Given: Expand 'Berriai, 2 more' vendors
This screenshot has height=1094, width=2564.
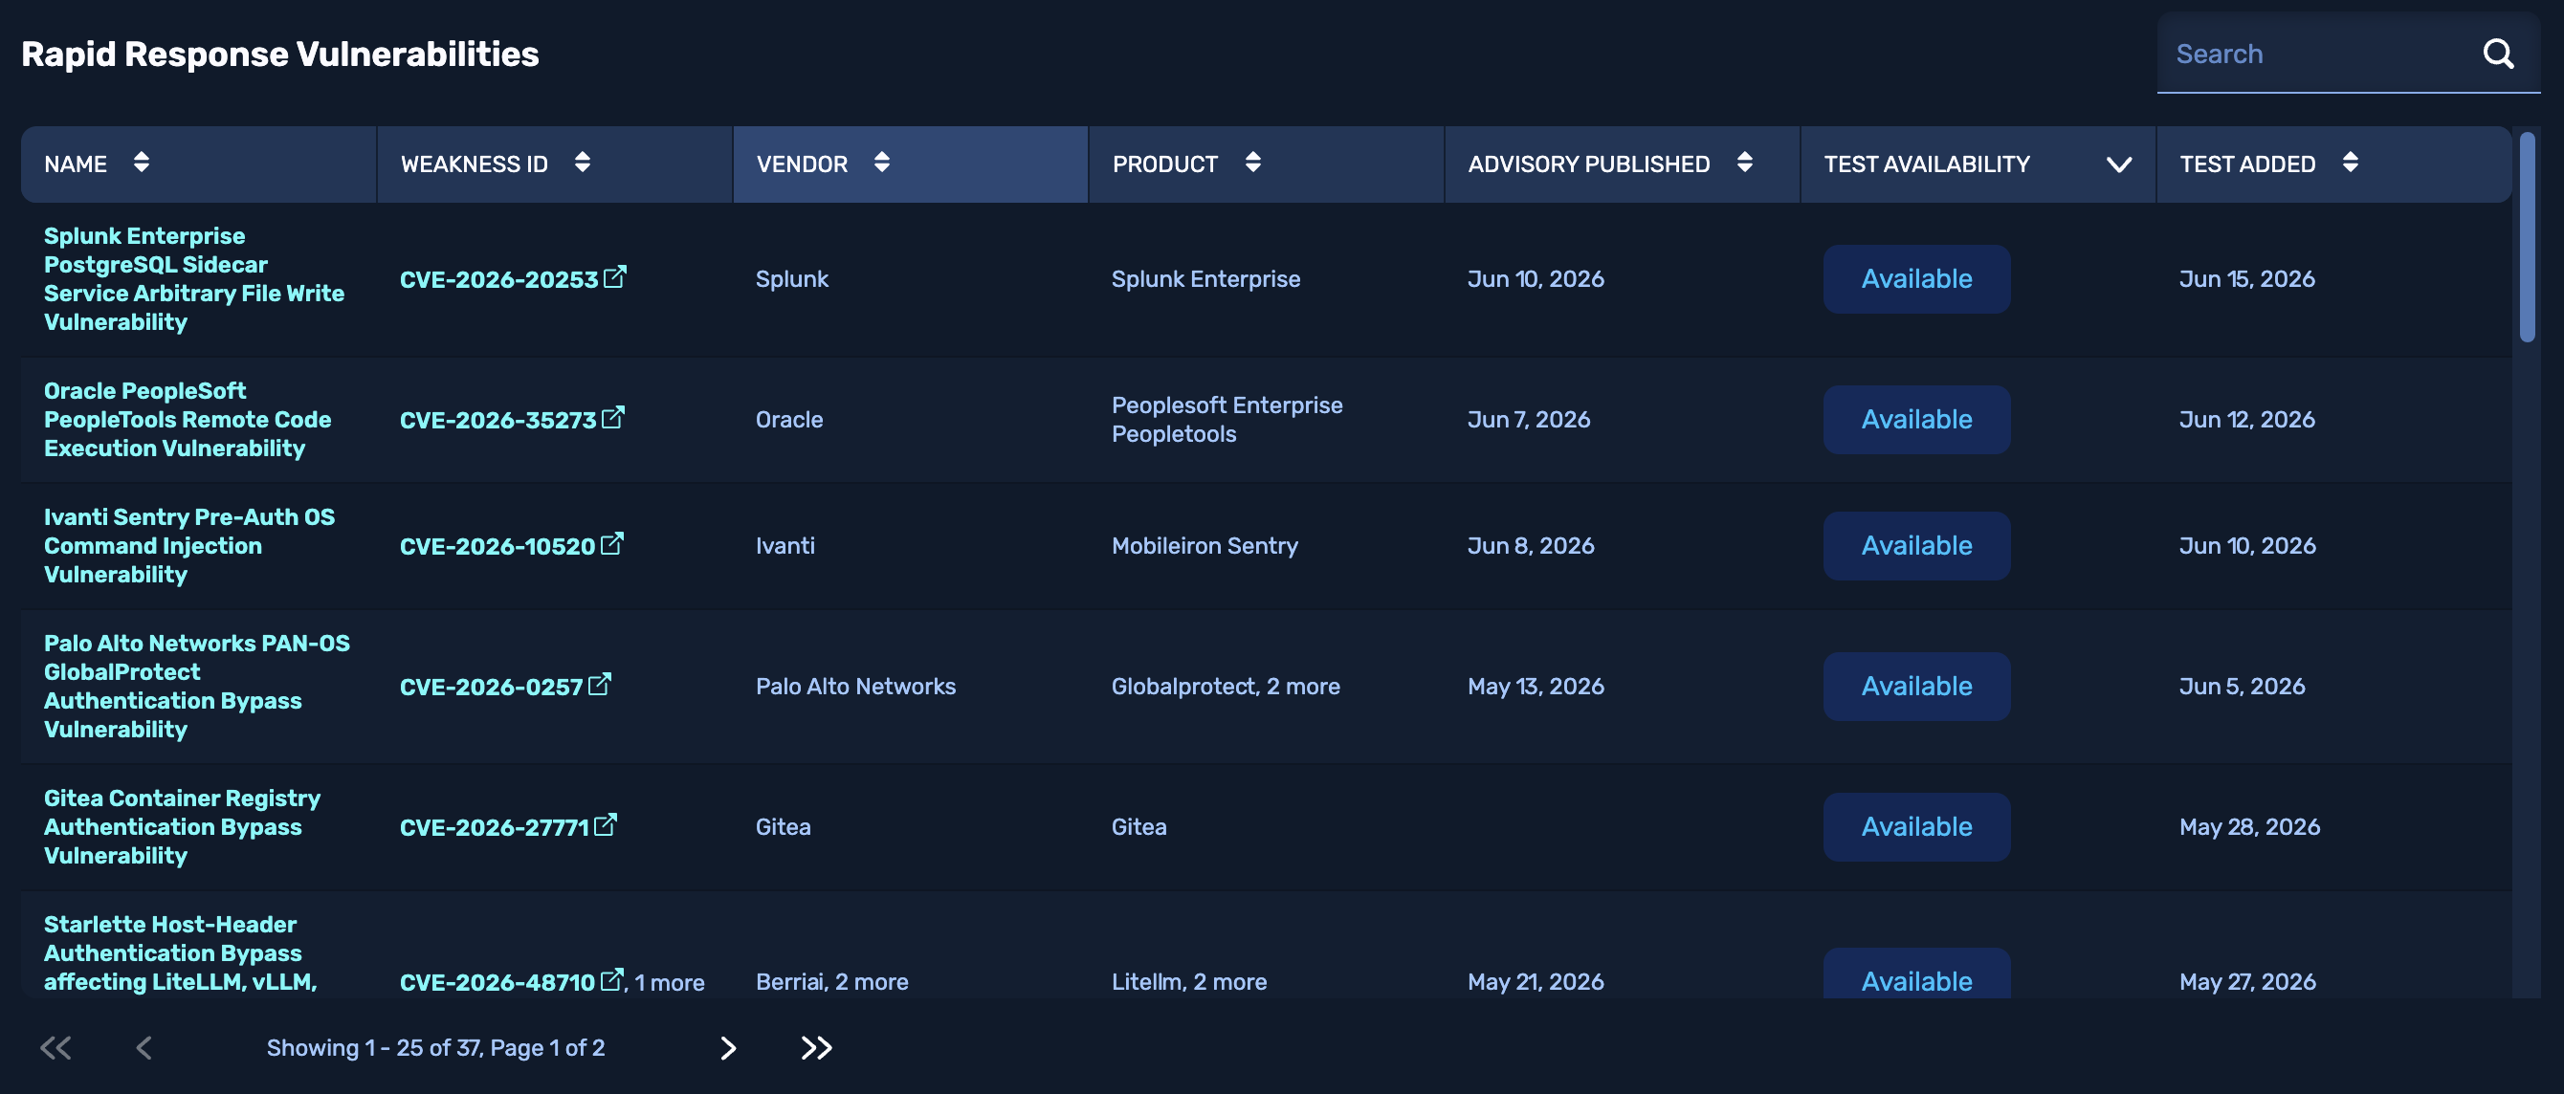Looking at the screenshot, I should click(x=831, y=981).
